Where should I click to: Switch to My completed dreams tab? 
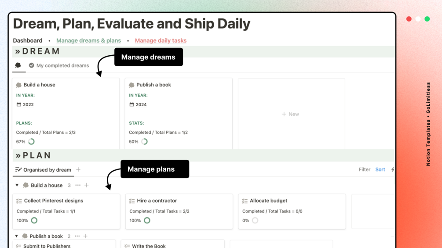pyautogui.click(x=59, y=65)
